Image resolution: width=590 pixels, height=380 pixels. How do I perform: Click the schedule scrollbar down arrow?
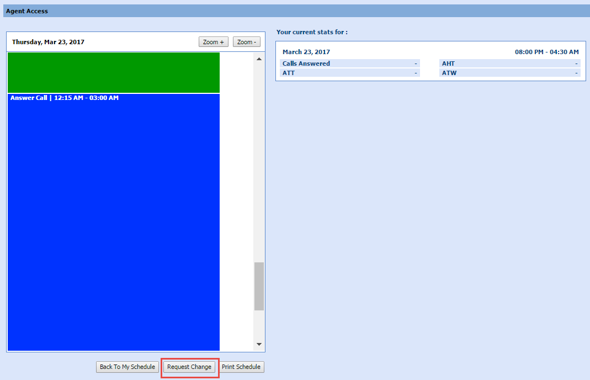[259, 345]
